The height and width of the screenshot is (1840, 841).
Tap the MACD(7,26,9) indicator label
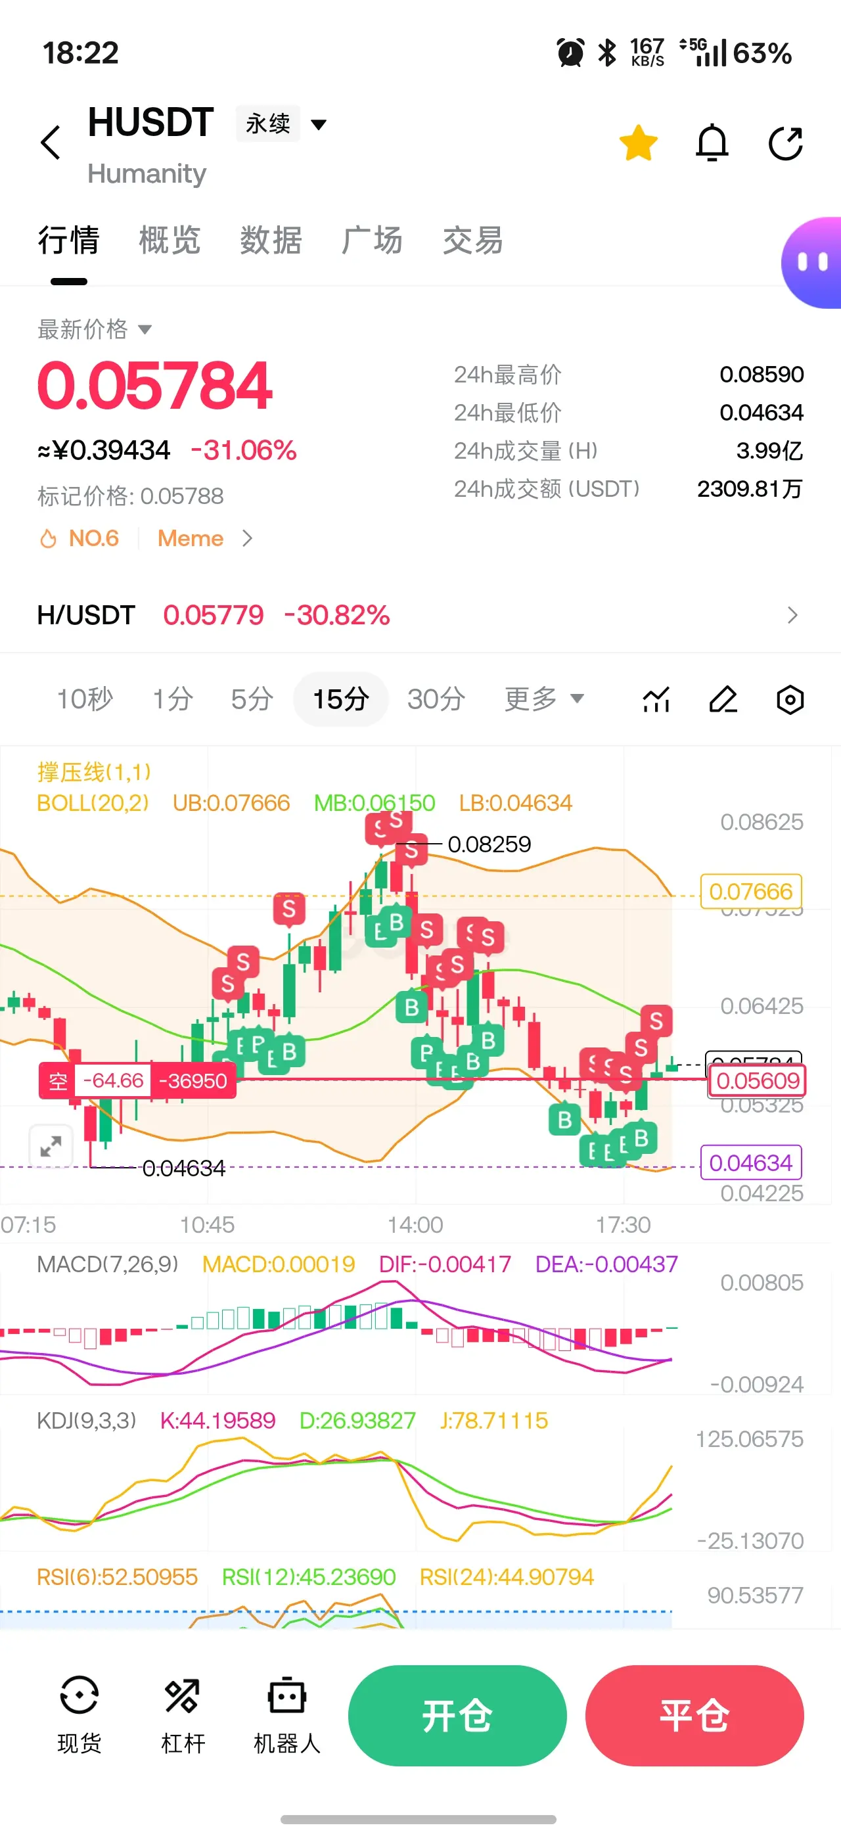[x=107, y=1264]
